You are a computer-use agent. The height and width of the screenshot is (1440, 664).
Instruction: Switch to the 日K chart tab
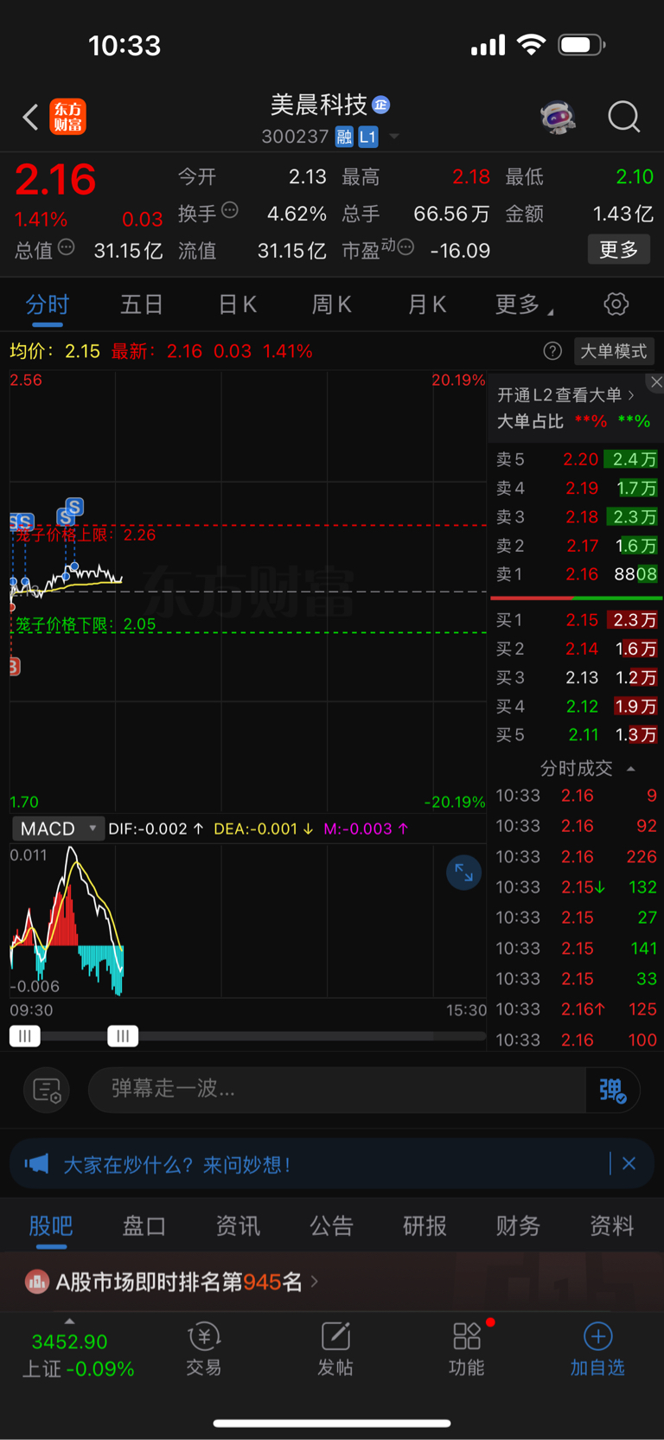[x=237, y=304]
